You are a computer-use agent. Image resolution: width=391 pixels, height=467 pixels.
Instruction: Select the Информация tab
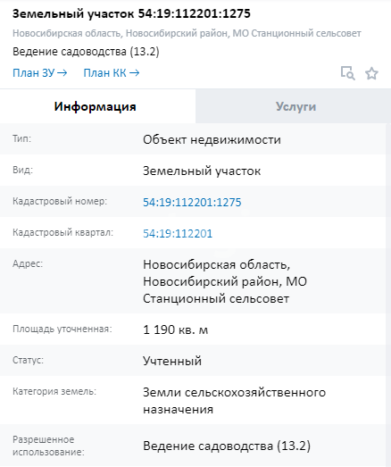[96, 106]
